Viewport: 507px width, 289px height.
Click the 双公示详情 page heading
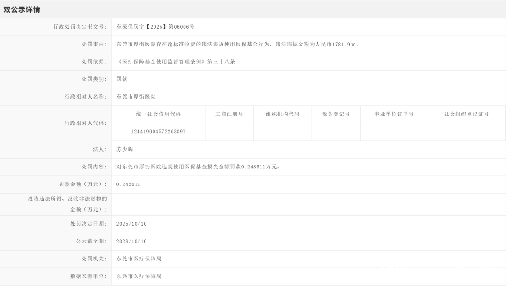(x=22, y=10)
